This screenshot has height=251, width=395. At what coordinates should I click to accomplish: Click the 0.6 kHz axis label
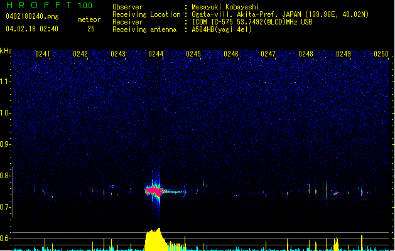(x=5, y=238)
